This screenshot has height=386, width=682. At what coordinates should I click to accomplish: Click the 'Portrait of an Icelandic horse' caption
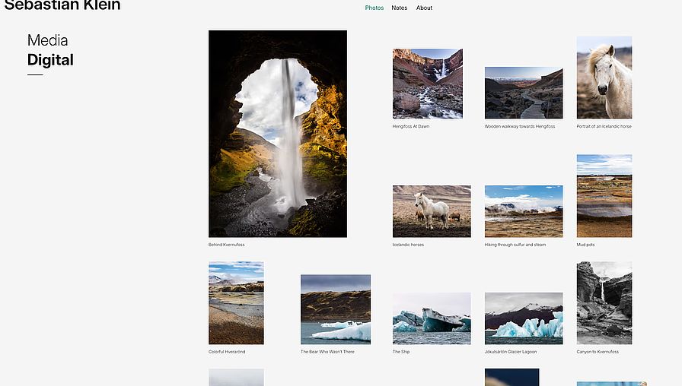[604, 126]
